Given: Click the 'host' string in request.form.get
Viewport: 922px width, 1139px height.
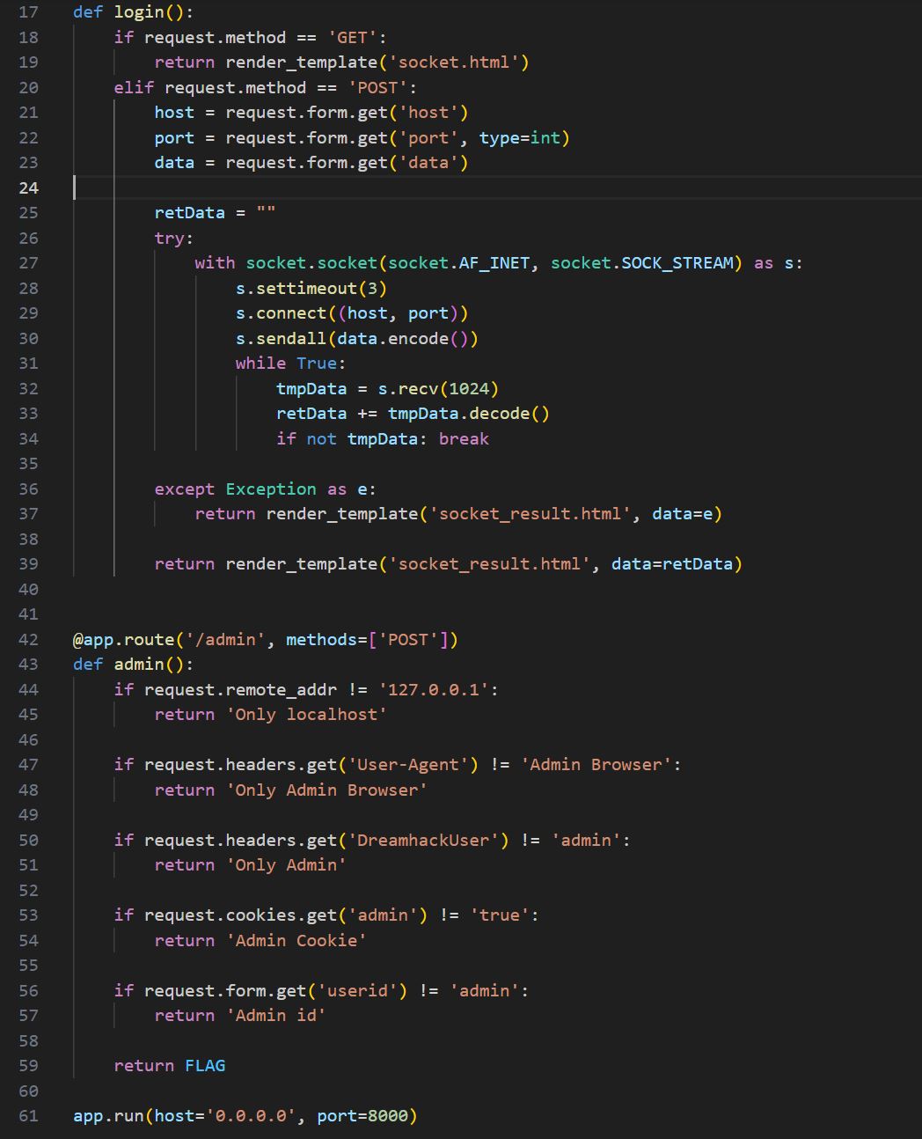Looking at the screenshot, I should click(428, 113).
